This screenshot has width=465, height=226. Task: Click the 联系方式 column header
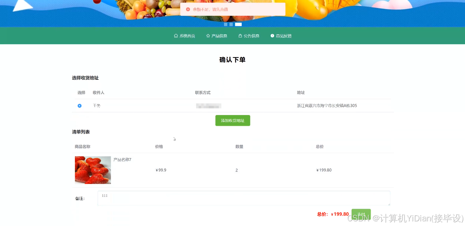click(203, 93)
